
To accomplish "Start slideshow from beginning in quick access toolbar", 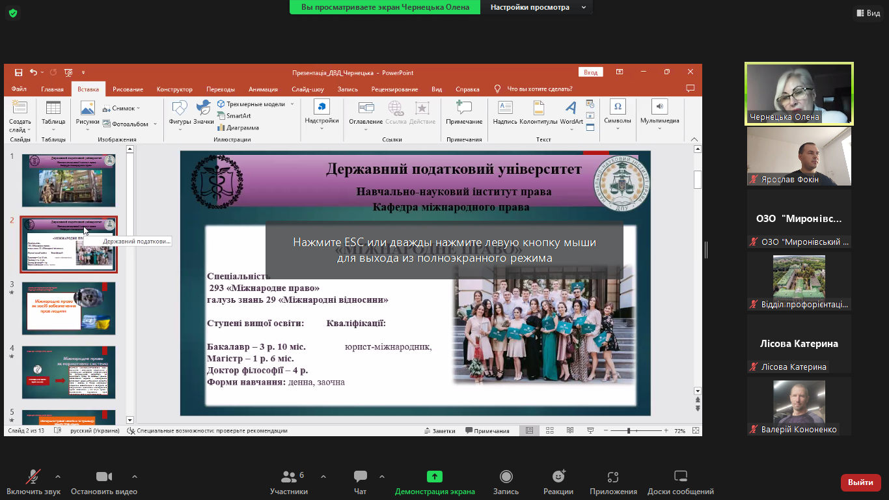I will 68,73.
